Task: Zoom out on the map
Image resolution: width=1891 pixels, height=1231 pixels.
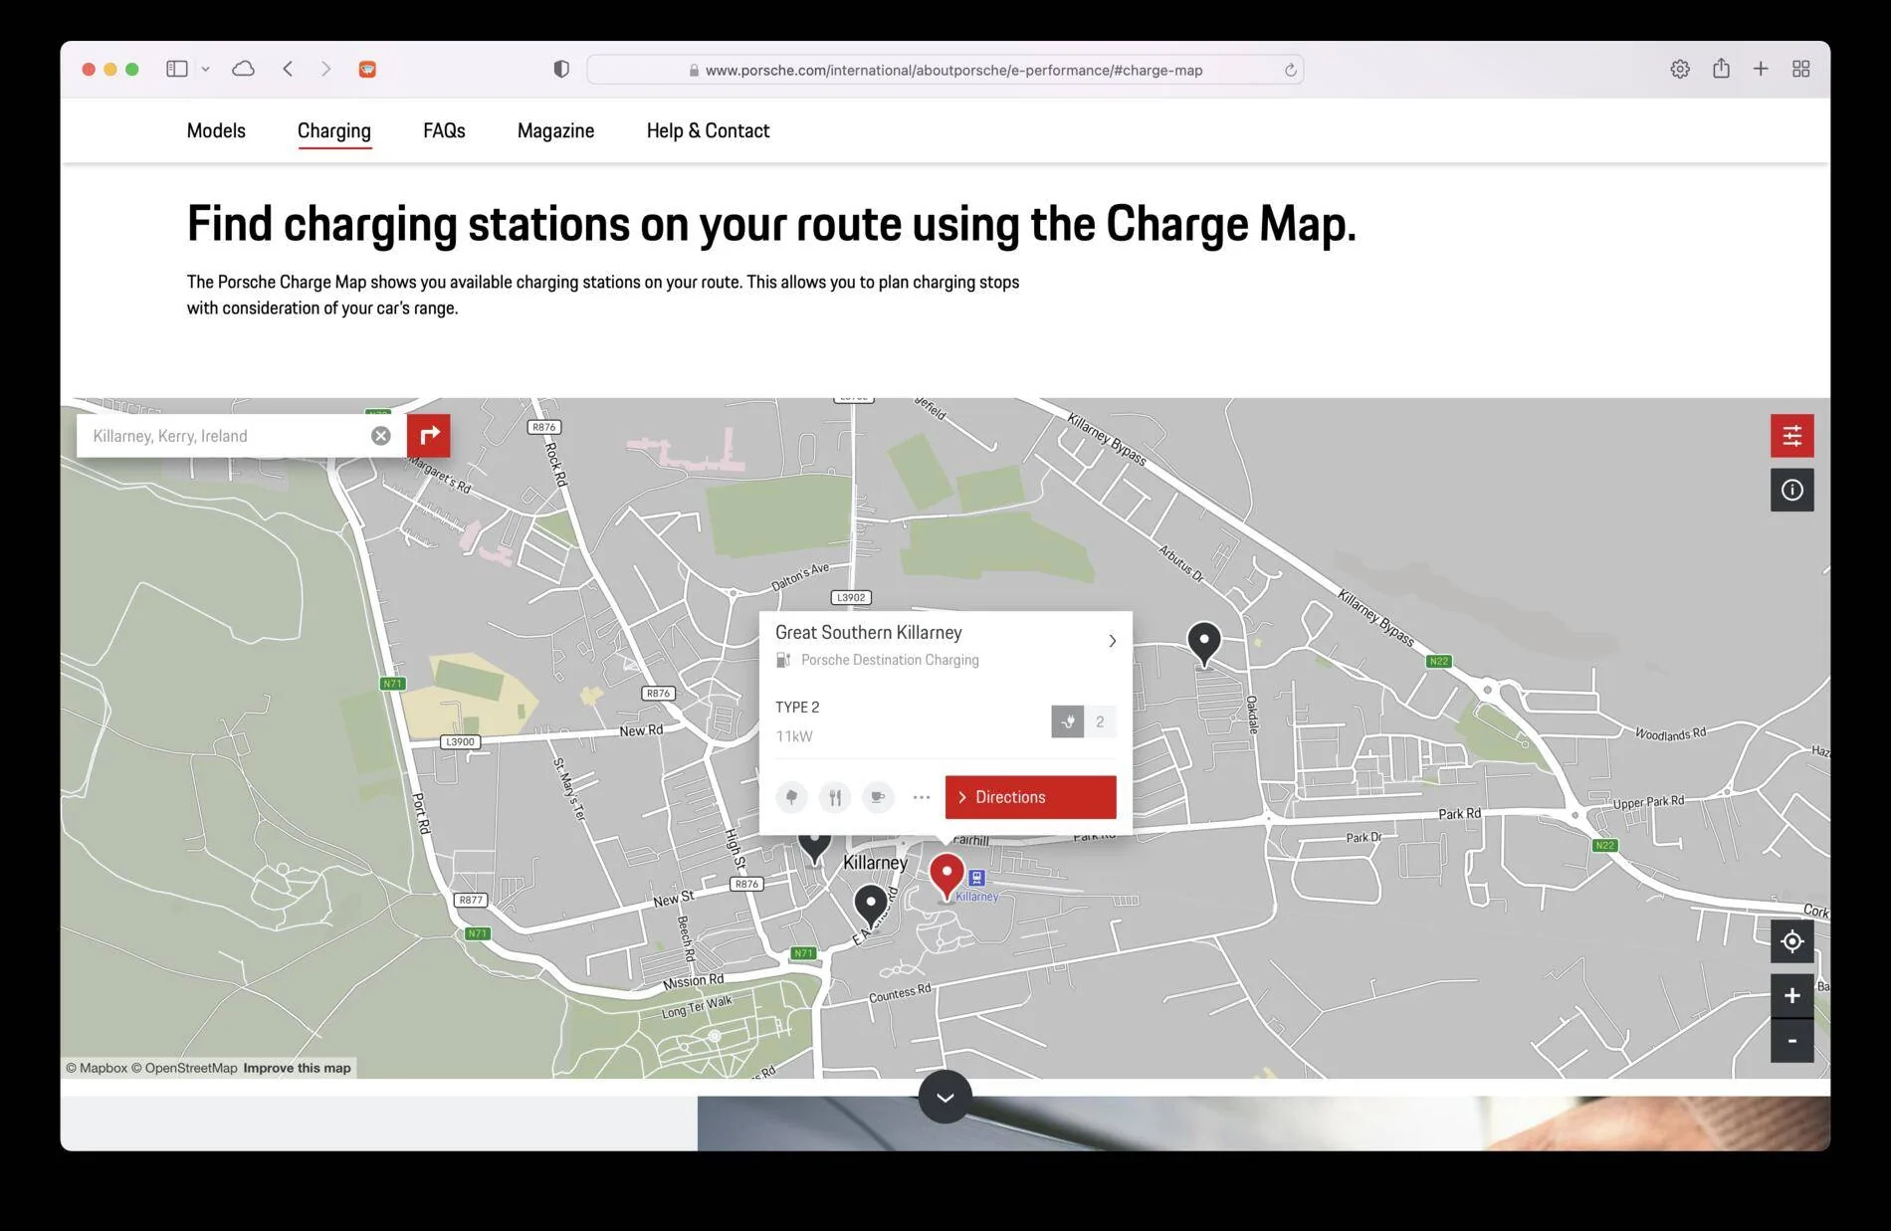Action: tap(1791, 1041)
